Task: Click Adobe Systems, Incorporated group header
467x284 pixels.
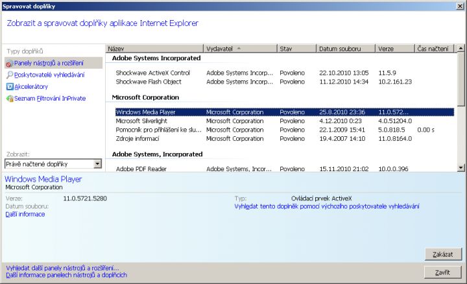Action: (157, 154)
